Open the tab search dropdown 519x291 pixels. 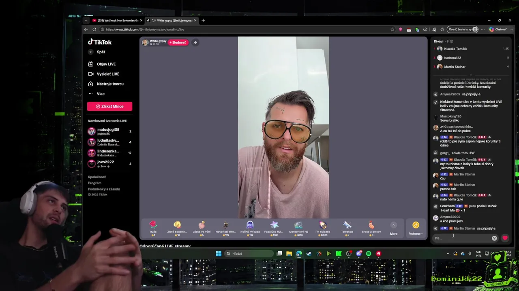click(x=86, y=21)
